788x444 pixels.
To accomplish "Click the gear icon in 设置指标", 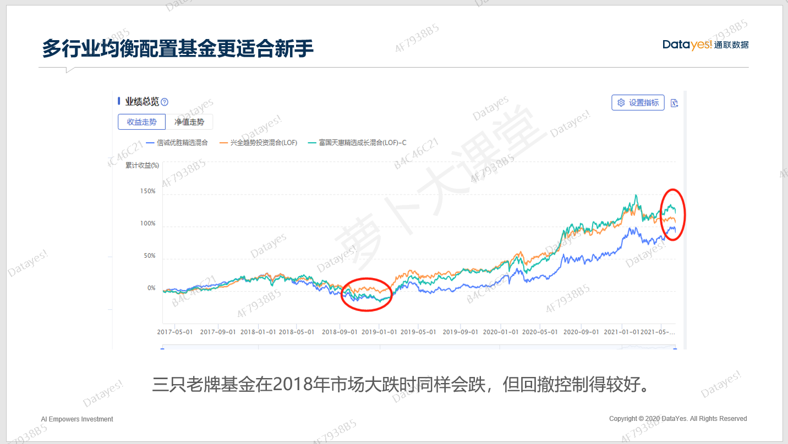I will (621, 103).
